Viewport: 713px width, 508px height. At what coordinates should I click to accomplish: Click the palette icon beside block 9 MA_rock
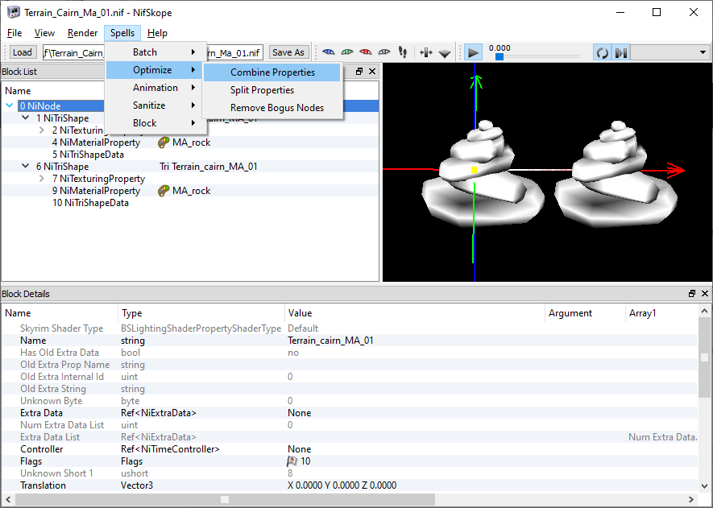click(164, 191)
